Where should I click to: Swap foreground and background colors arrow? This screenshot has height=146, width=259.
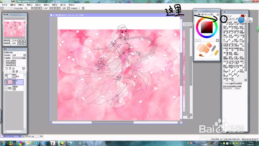click(246, 16)
